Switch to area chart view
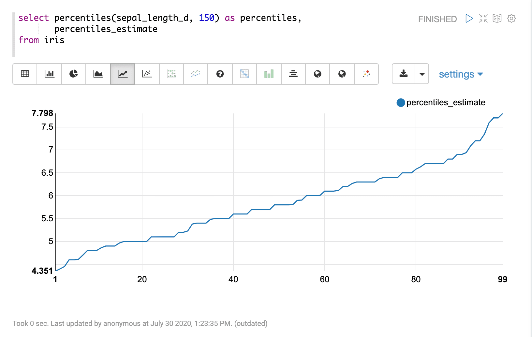 pos(98,74)
